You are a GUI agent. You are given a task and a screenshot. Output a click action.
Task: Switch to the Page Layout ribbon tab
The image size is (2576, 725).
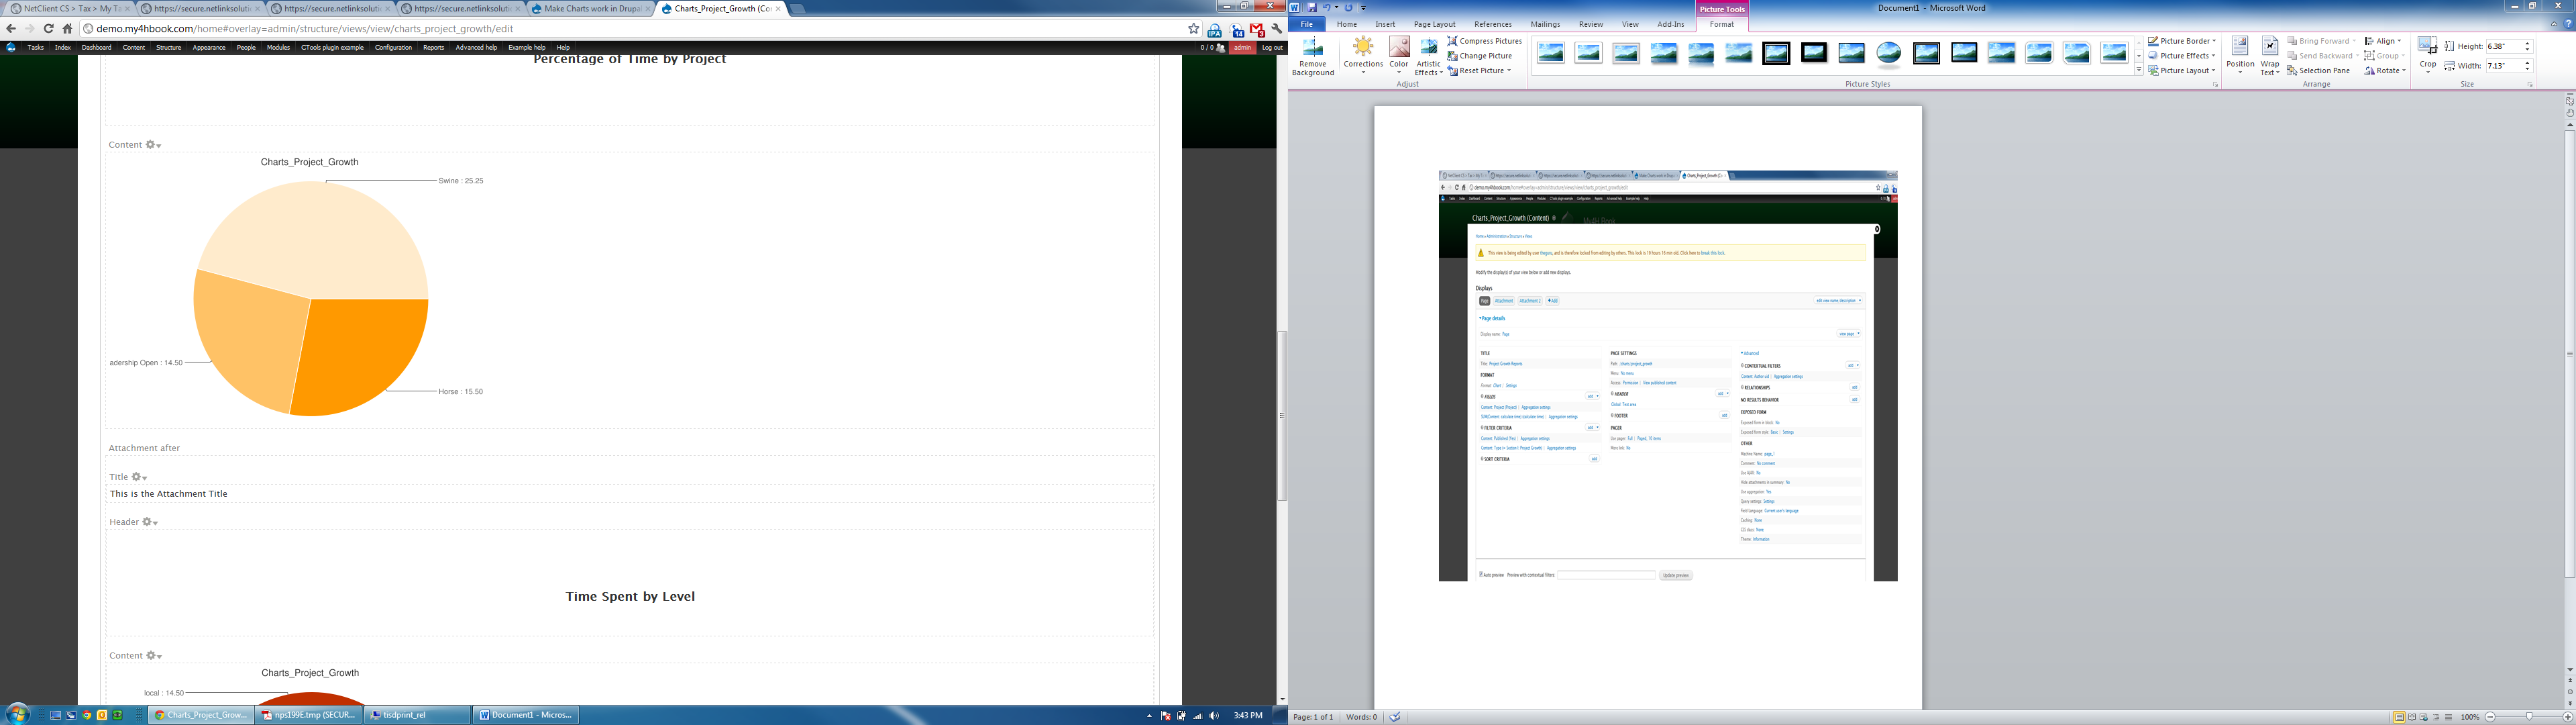pyautogui.click(x=1434, y=24)
